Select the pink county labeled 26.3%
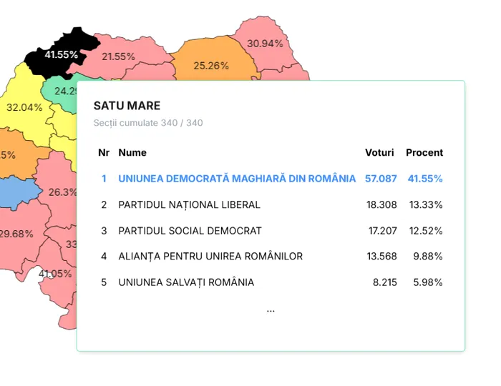501x386 pixels. tap(62, 192)
